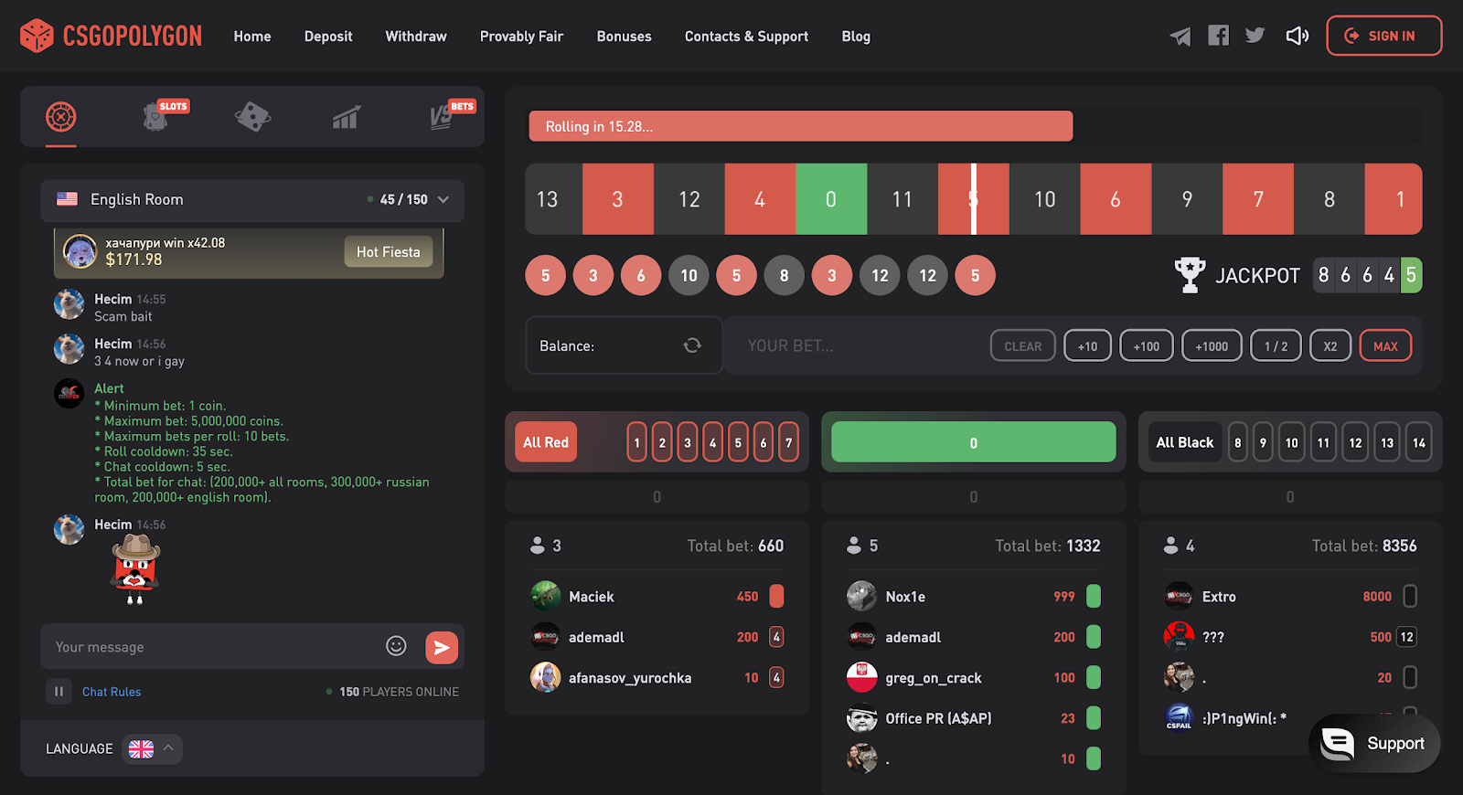Double the bet with X2

[1330, 346]
